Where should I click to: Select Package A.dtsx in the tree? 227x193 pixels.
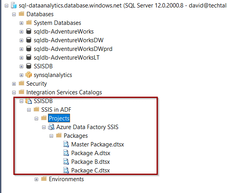click(90, 153)
